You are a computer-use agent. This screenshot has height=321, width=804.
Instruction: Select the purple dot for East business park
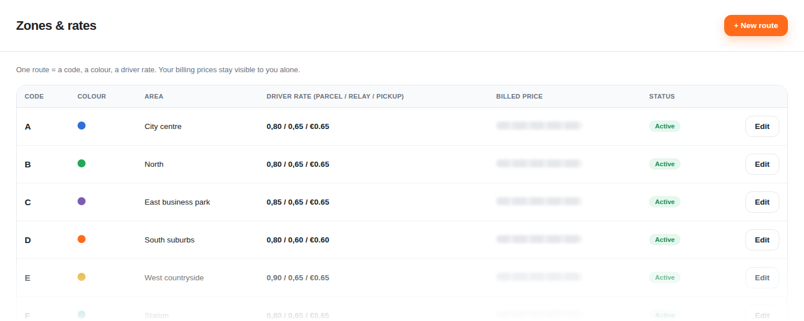click(x=82, y=201)
